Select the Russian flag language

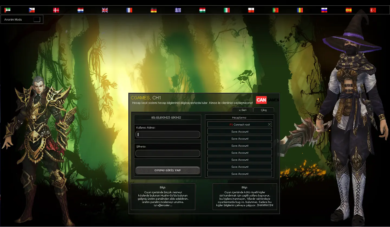tap(324, 10)
